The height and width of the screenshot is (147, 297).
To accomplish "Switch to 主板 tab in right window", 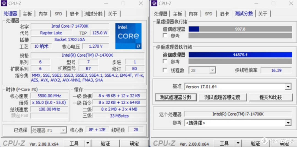I will 177,14.
